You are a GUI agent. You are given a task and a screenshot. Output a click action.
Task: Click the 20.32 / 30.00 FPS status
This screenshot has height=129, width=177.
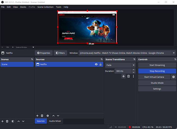(164, 127)
